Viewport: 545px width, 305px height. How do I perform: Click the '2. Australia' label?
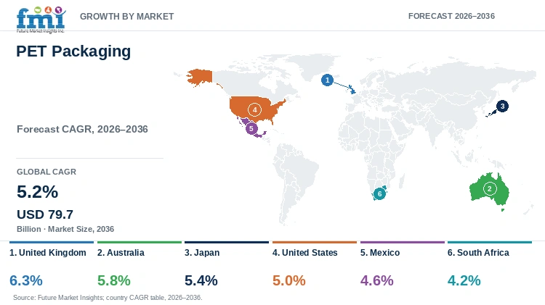click(121, 253)
